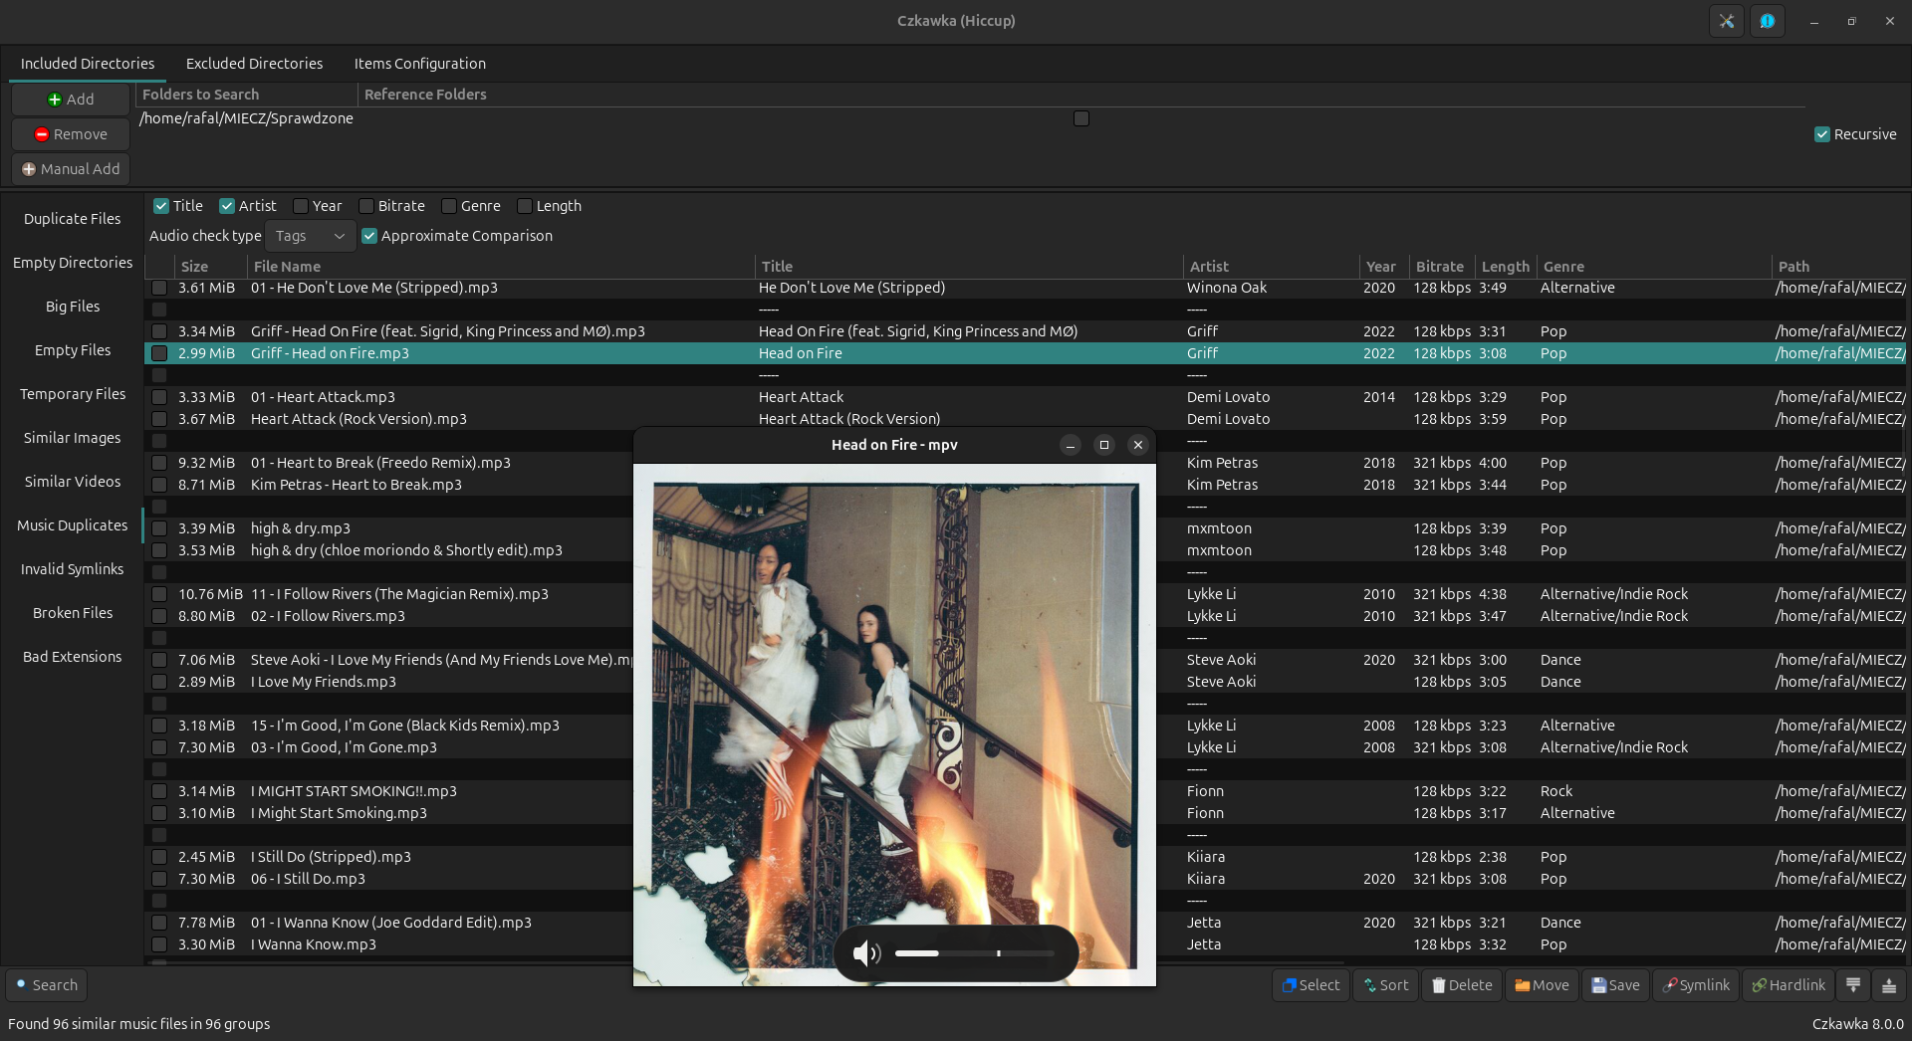Click the upward-arrow icon at bottom right

tap(1889, 985)
